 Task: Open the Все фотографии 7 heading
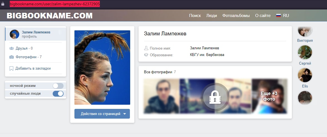(x=160, y=72)
